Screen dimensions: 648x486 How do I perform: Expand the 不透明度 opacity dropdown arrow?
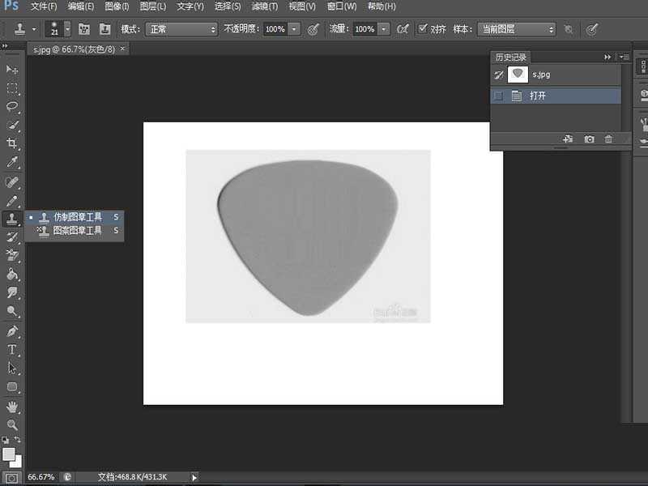pyautogui.click(x=293, y=29)
